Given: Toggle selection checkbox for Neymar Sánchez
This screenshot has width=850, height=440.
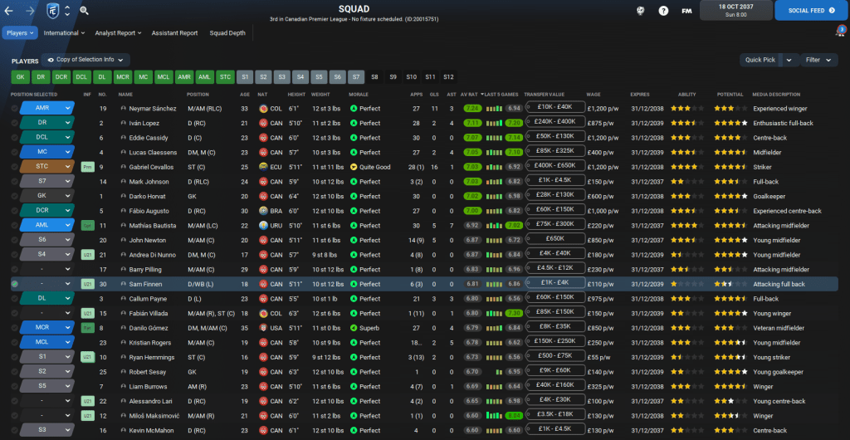Looking at the screenshot, I should pos(15,108).
